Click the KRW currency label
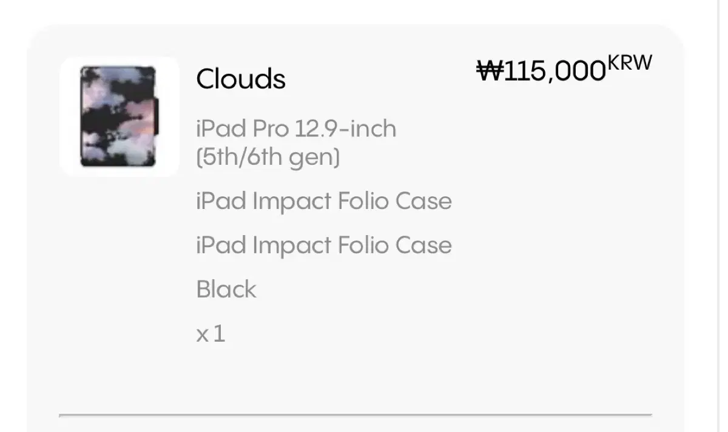728x432 pixels. (632, 61)
